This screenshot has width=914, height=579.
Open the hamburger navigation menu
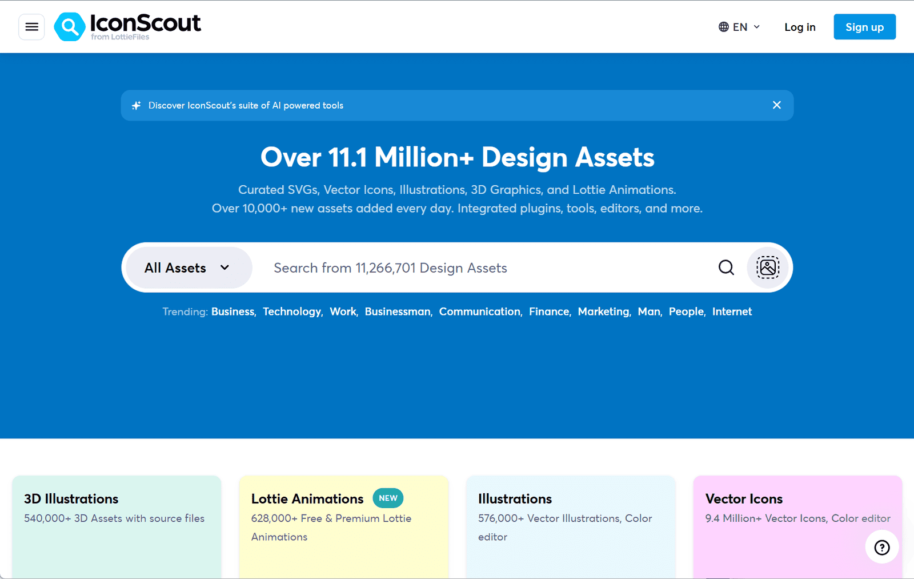tap(31, 26)
